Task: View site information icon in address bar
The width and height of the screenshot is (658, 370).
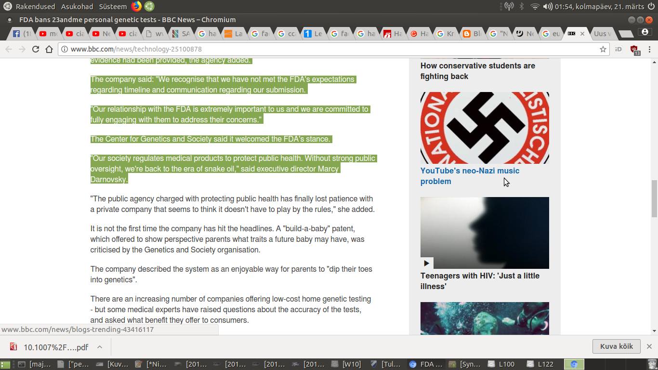Action: [x=65, y=49]
